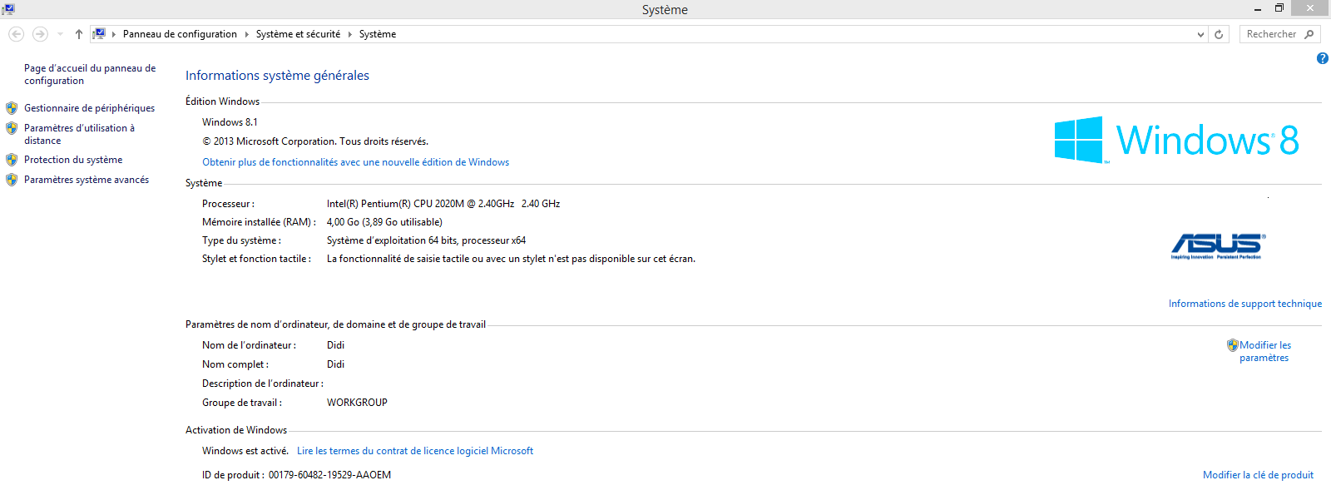Open Protection du système link
This screenshot has height=495, width=1331.
tap(73, 160)
